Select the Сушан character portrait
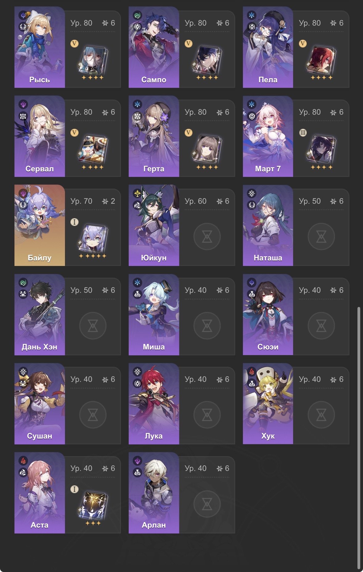Viewport: 363px width, 572px height. [x=40, y=403]
